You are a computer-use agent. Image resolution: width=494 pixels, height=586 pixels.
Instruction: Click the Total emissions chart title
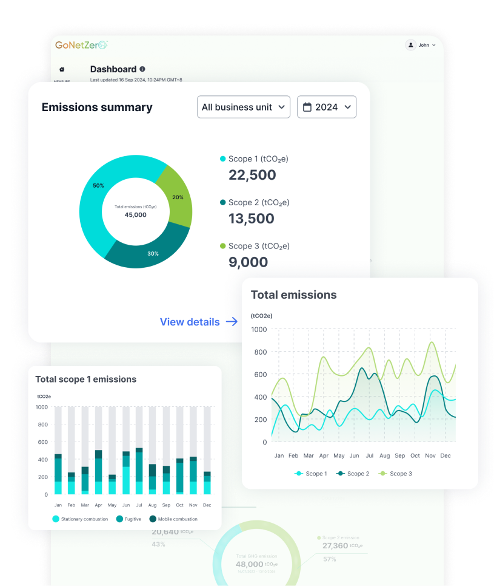293,295
